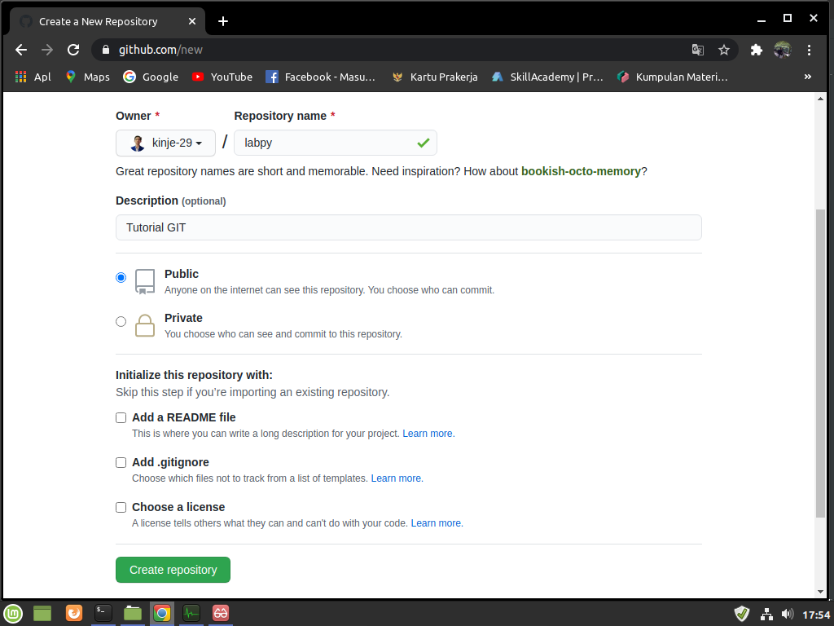Open network connections tray icon
834x626 pixels.
pyautogui.click(x=766, y=615)
